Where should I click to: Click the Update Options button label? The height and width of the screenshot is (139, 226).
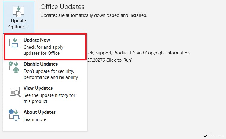(18, 23)
